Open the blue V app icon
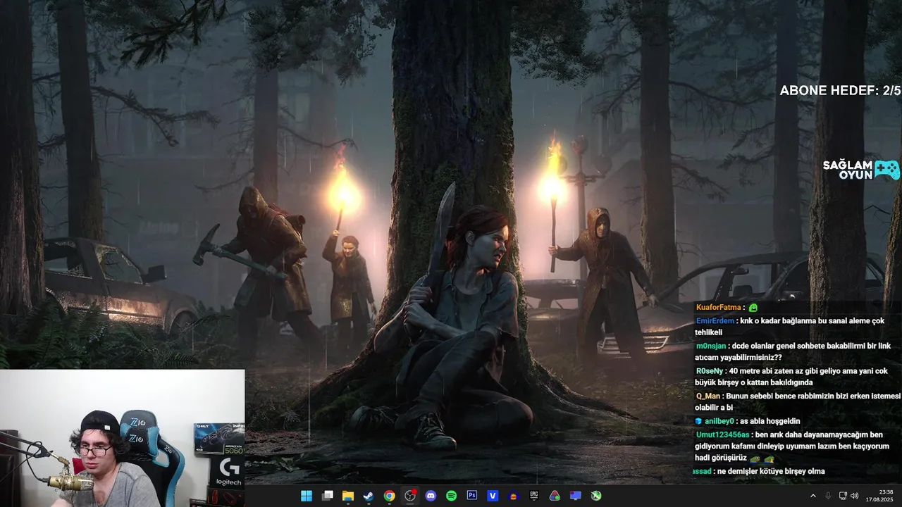 pos(493,496)
